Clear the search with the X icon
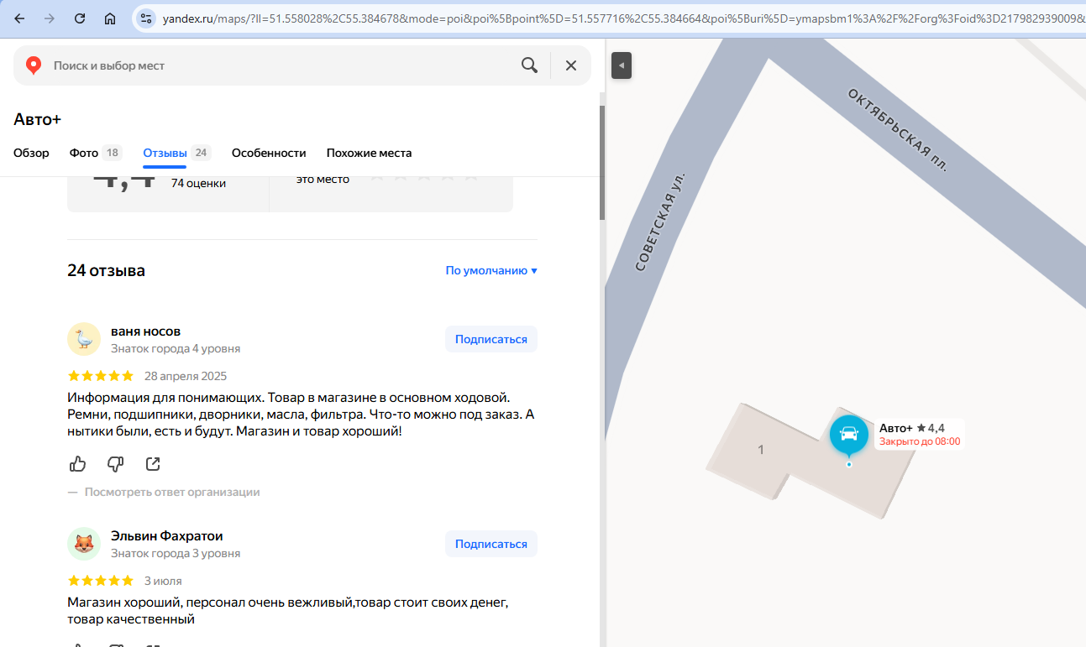The width and height of the screenshot is (1086, 647). pos(571,65)
